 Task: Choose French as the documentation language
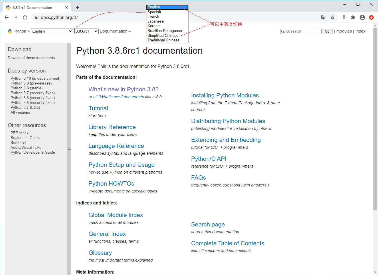coord(153,16)
